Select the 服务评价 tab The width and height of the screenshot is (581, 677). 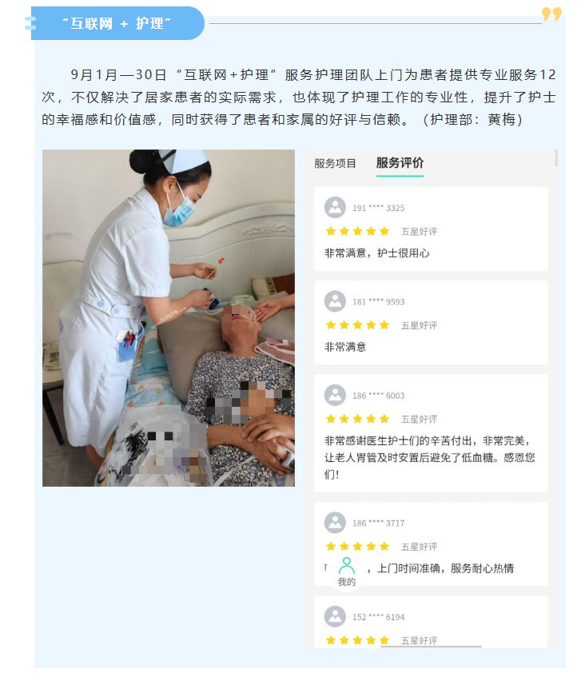click(400, 163)
